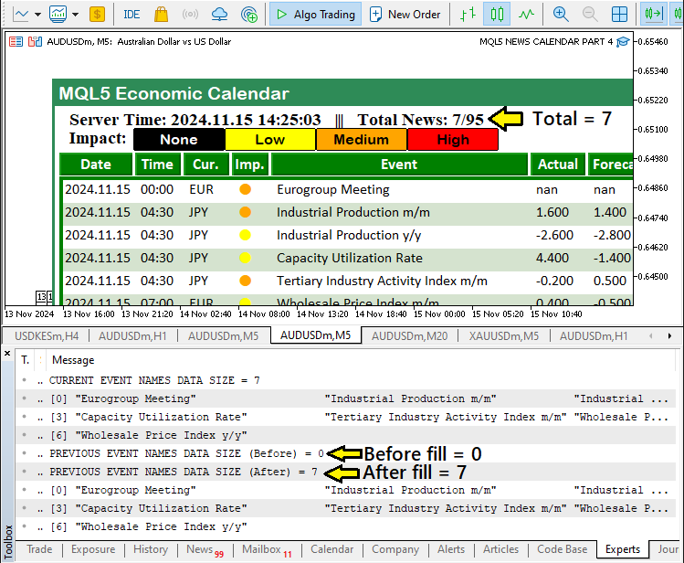
Task: Click the radar plus network icon
Action: (249, 15)
